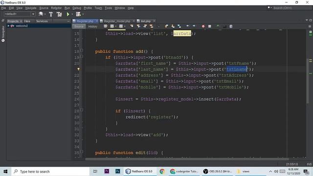This screenshot has height=176, width=313.
Task: Open the View menu
Action: [x=20, y=8]
